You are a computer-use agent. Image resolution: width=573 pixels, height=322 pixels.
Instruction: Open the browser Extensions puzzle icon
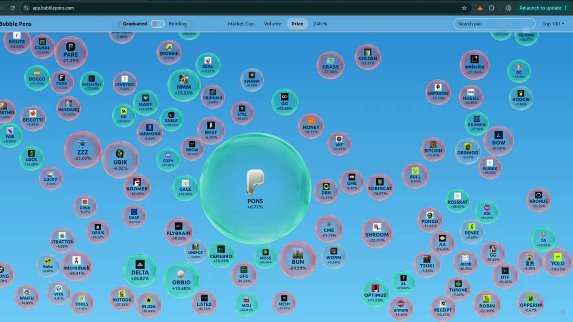pyautogui.click(x=492, y=8)
